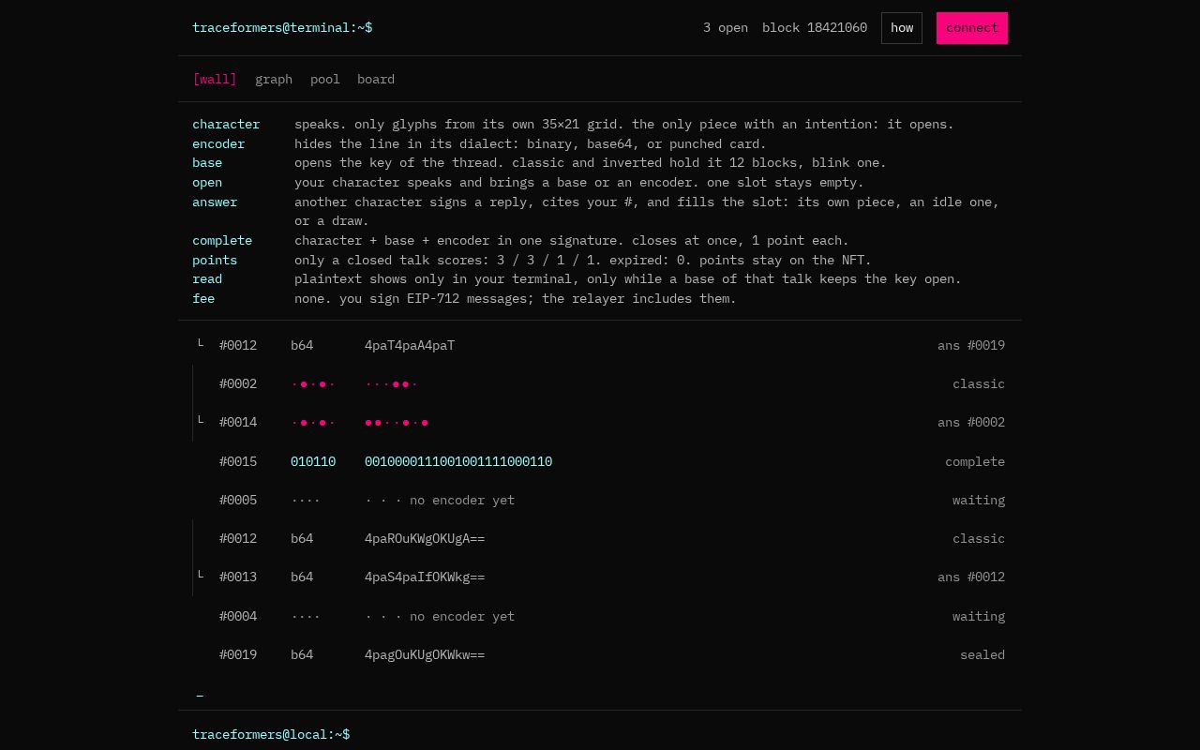Click punched card payload of #0002
Viewport: 1200px width, 750px height.
pyautogui.click(x=392, y=383)
